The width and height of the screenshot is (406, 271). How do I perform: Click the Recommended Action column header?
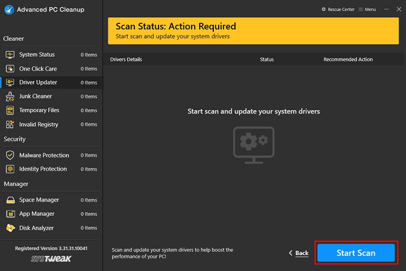[348, 60]
